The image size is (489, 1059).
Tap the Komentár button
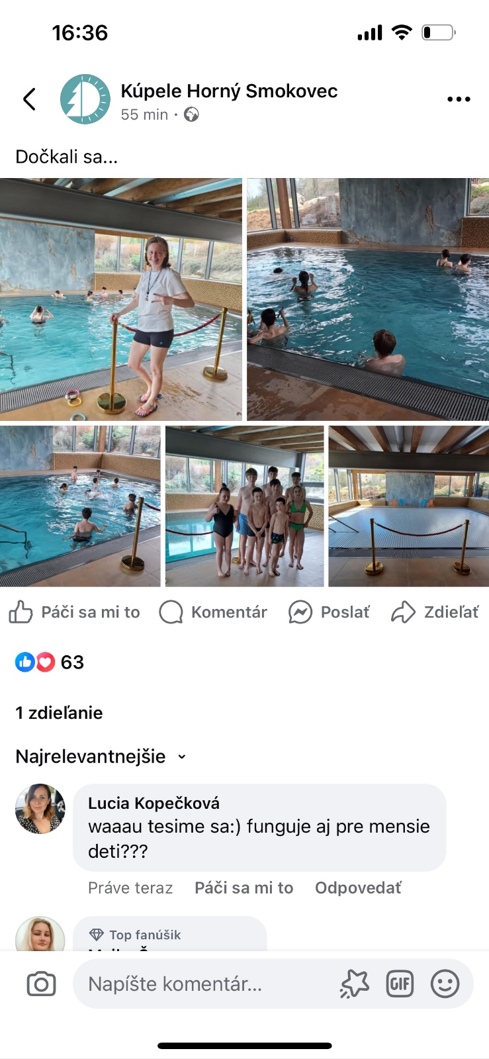[213, 612]
